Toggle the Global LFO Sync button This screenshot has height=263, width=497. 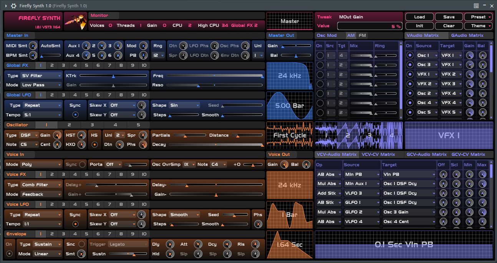point(75,115)
